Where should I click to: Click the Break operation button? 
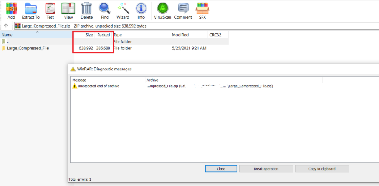point(266,169)
